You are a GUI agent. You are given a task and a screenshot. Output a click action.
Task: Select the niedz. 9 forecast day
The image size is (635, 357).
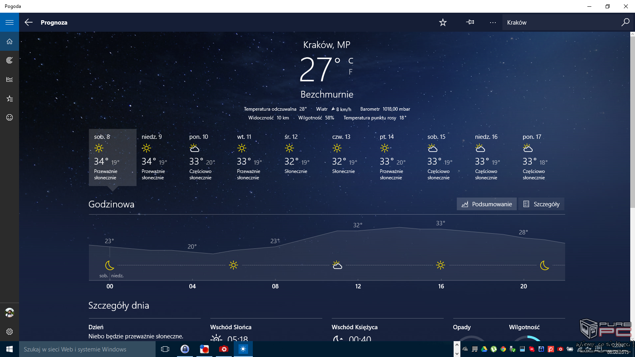[x=160, y=157]
